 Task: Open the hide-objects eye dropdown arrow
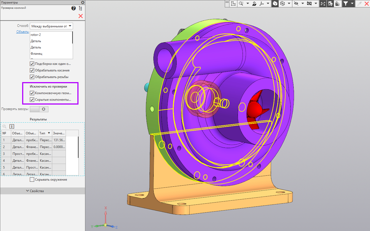[303, 4]
